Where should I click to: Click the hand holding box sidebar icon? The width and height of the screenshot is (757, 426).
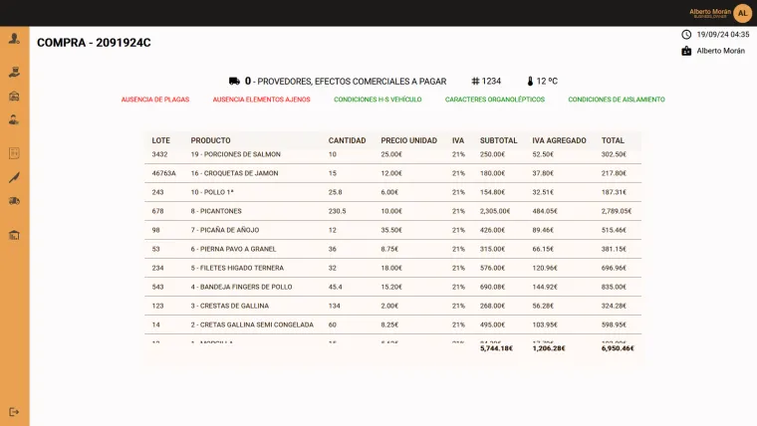(14, 73)
